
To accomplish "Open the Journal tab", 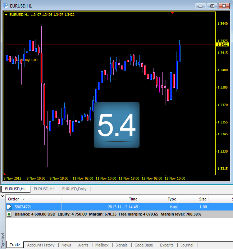I will pos(187,245).
